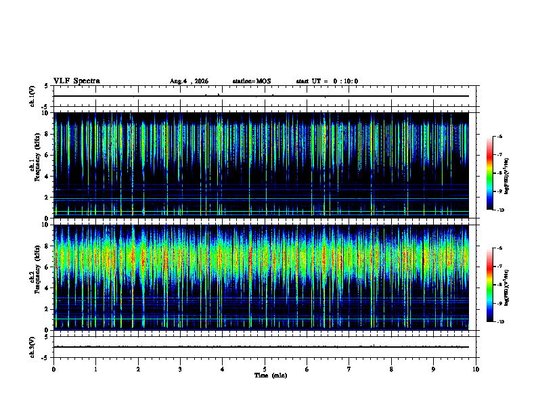Click the time axis tick label "6"

pyautogui.click(x=307, y=369)
